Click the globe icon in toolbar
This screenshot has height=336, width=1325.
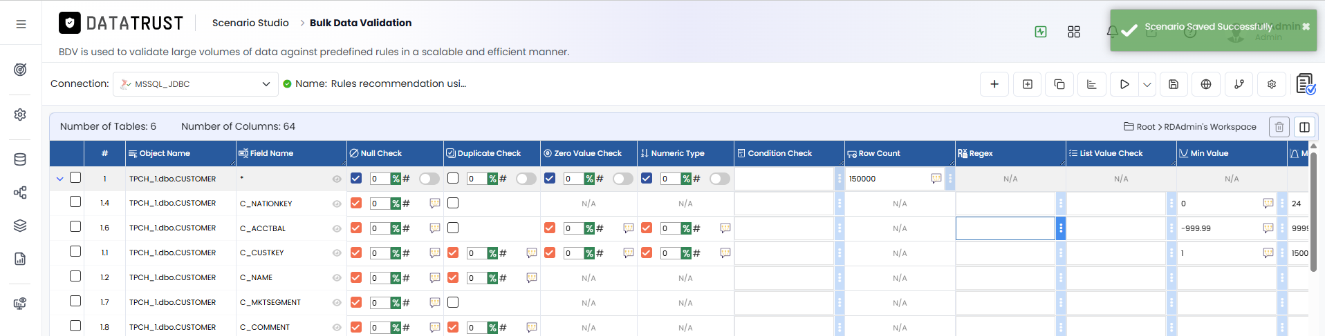point(1206,84)
